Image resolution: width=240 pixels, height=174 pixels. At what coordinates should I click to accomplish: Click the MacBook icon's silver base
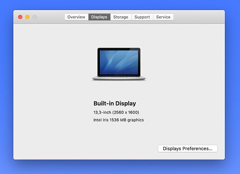pos(119,78)
